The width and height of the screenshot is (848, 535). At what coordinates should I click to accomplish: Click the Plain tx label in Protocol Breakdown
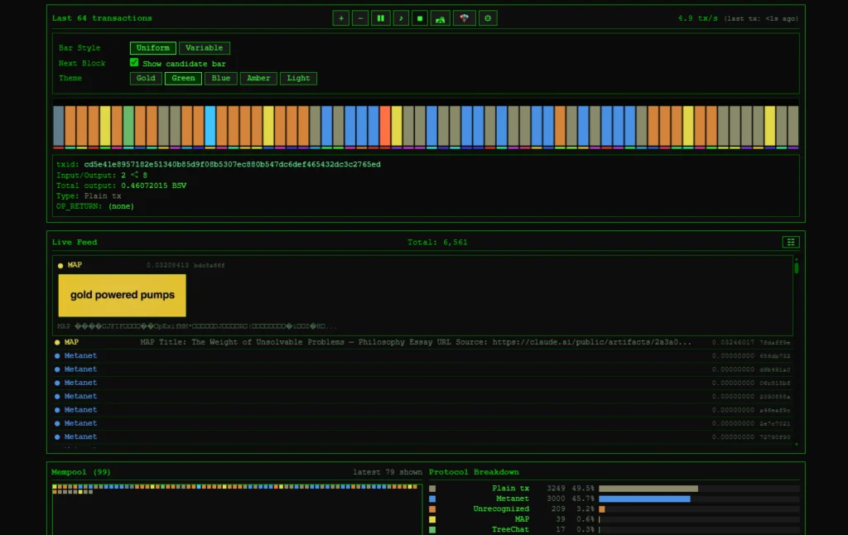tap(510, 489)
